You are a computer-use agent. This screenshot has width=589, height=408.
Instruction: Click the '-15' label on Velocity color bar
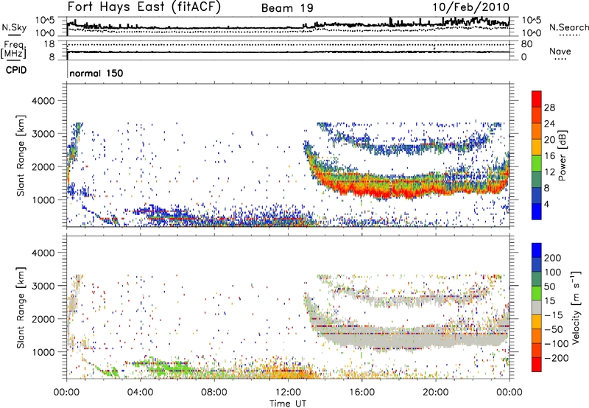click(555, 314)
